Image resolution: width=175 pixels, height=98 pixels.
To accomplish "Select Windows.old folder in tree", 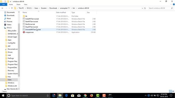I will click(x=12, y=86).
